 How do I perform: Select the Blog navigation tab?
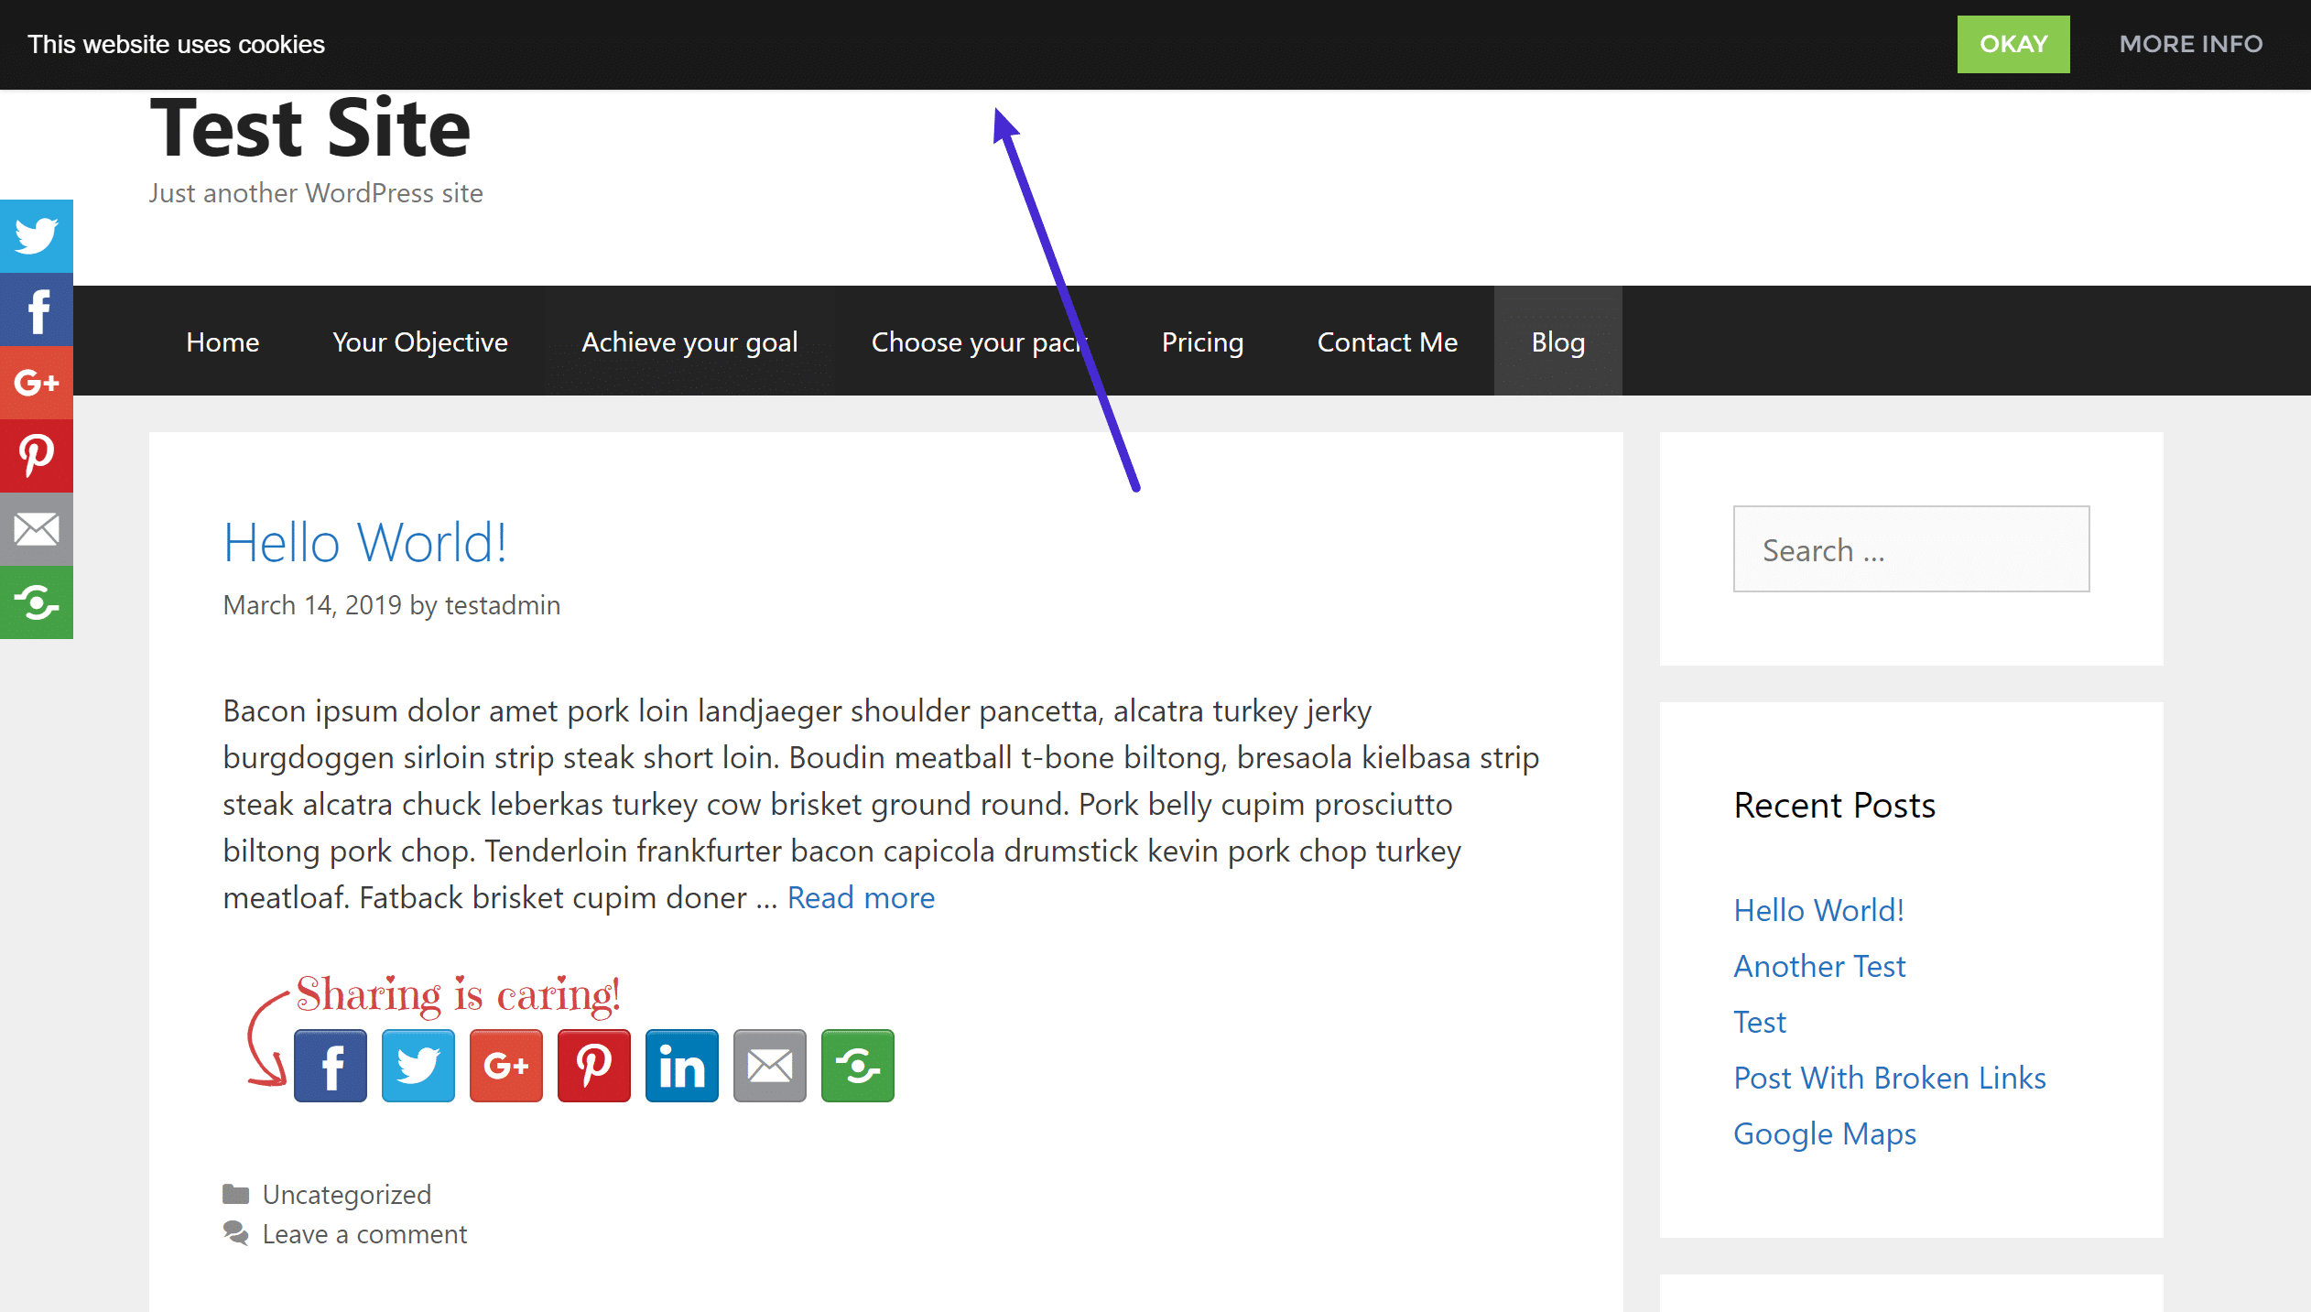[1556, 342]
